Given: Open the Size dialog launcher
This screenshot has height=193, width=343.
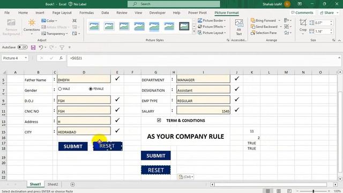Looking at the screenshot, I should tap(333, 40).
